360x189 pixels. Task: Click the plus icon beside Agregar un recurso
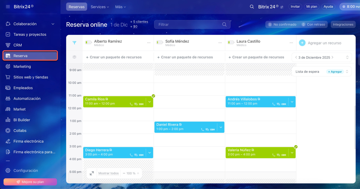[302, 43]
